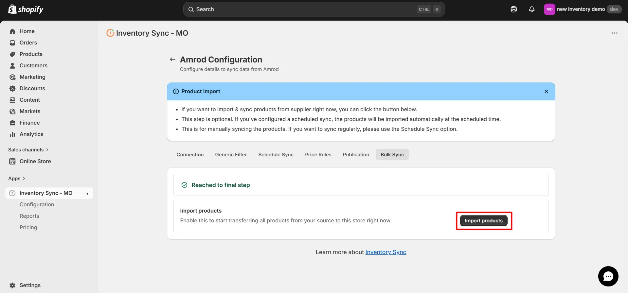Click the Inventory Sync logo in page header
Image resolution: width=628 pixels, height=293 pixels.
110,33
